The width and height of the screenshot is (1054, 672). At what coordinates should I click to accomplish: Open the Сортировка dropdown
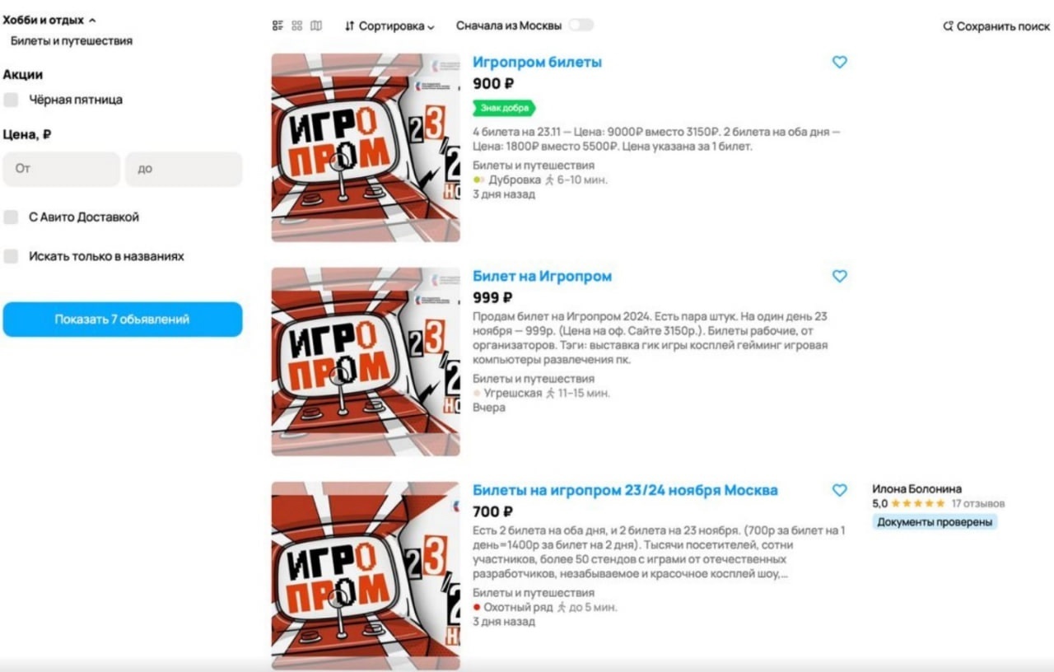389,26
